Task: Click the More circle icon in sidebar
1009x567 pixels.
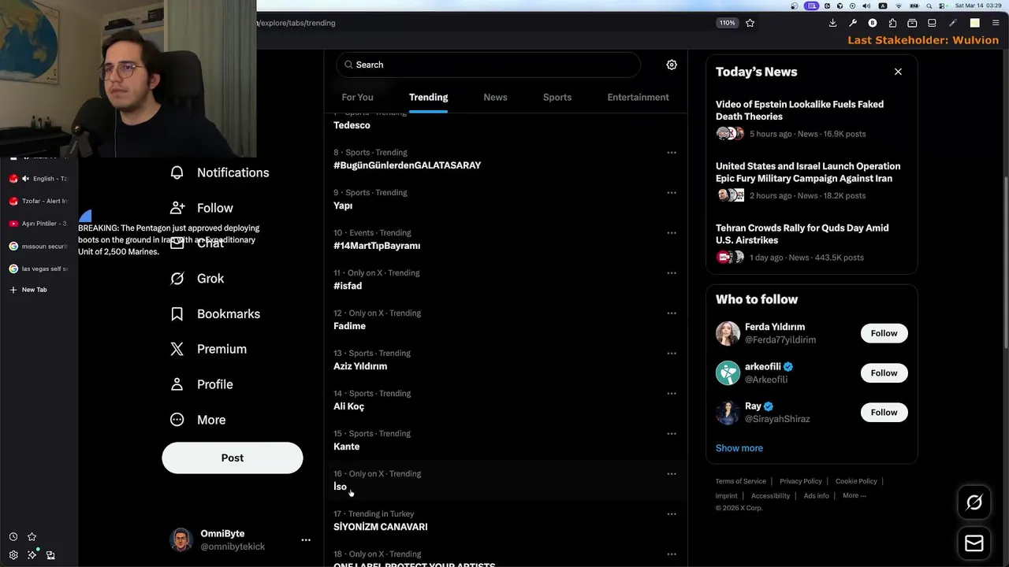Action: pos(177,420)
